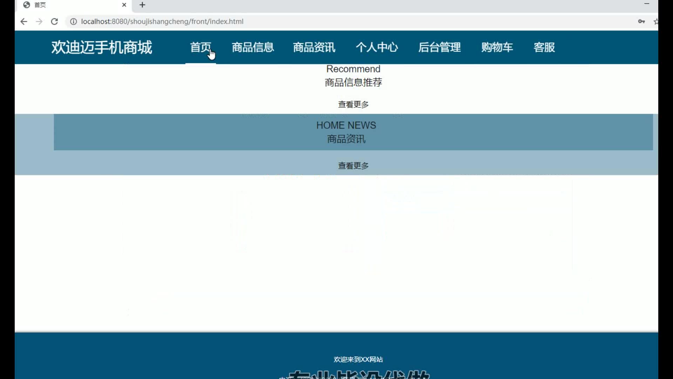The height and width of the screenshot is (379, 673).
Task: Click 查看更多 under 商品信息推荐
Action: 353,104
